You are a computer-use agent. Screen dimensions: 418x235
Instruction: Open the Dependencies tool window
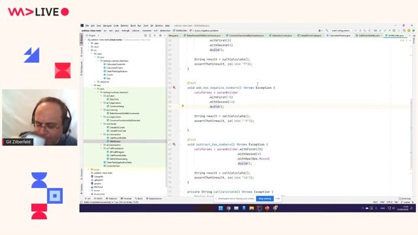click(x=154, y=198)
